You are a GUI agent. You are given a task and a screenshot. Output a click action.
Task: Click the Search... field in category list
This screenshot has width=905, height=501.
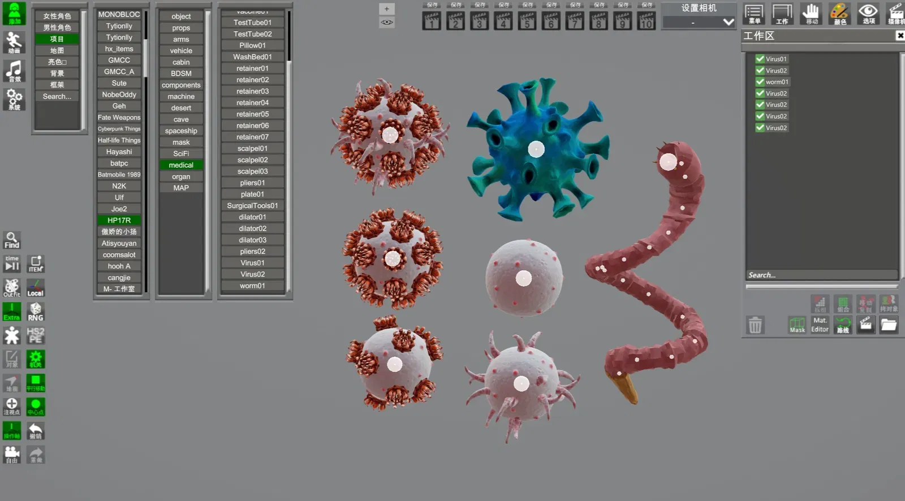(57, 97)
